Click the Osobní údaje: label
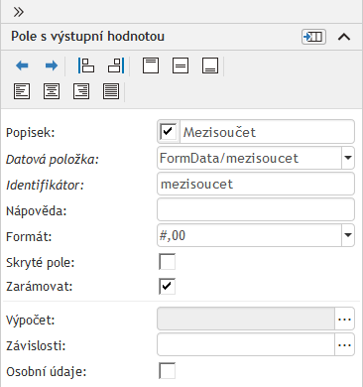 pyautogui.click(x=47, y=371)
